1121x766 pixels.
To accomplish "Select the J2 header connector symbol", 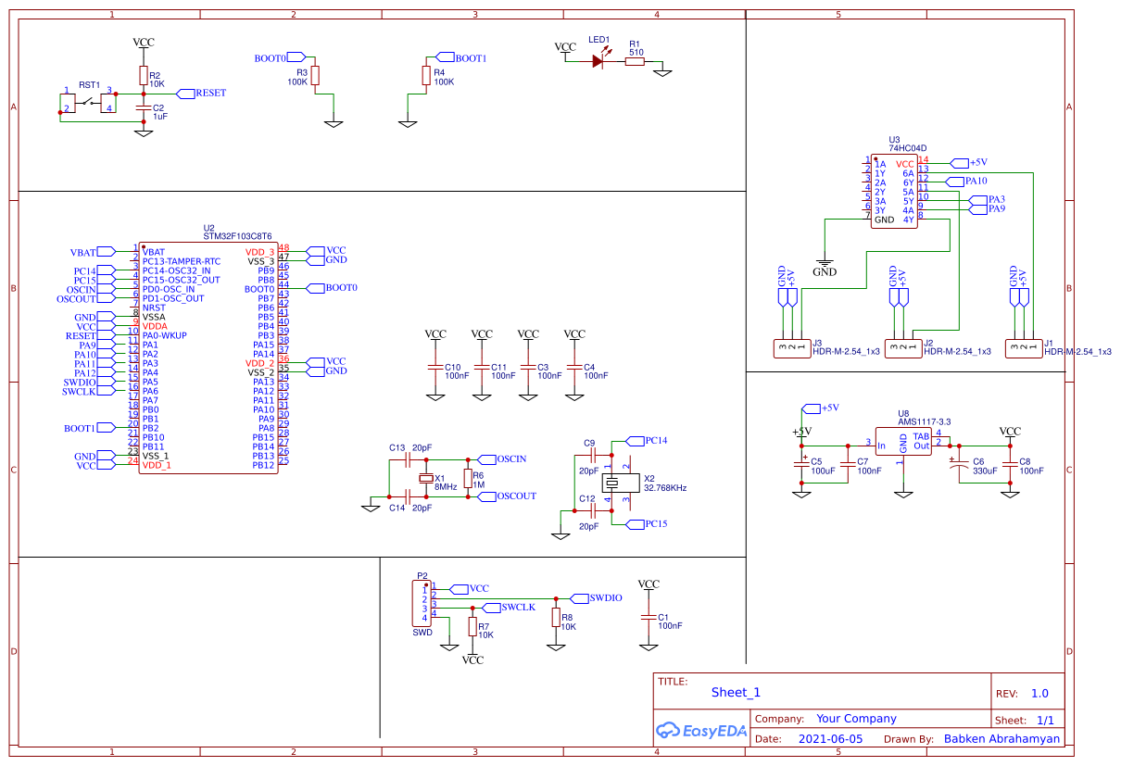I will pos(903,348).
